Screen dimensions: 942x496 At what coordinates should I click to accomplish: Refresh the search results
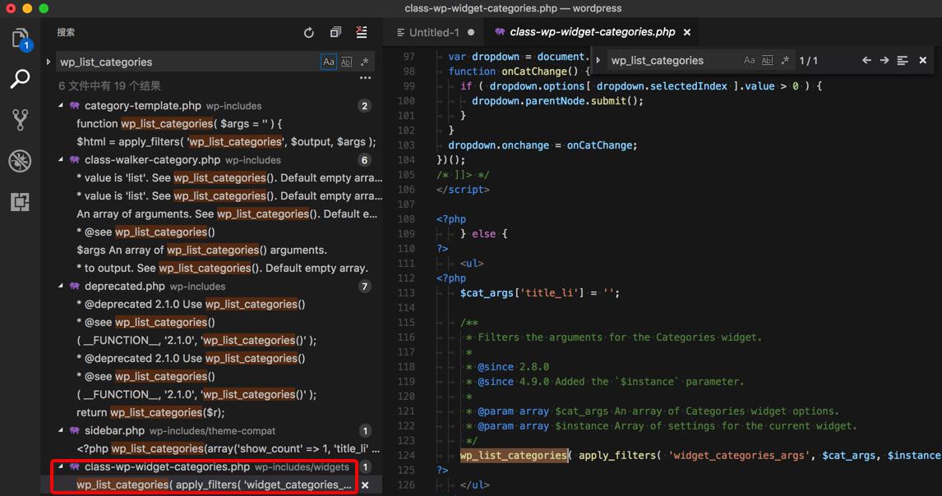pos(308,33)
